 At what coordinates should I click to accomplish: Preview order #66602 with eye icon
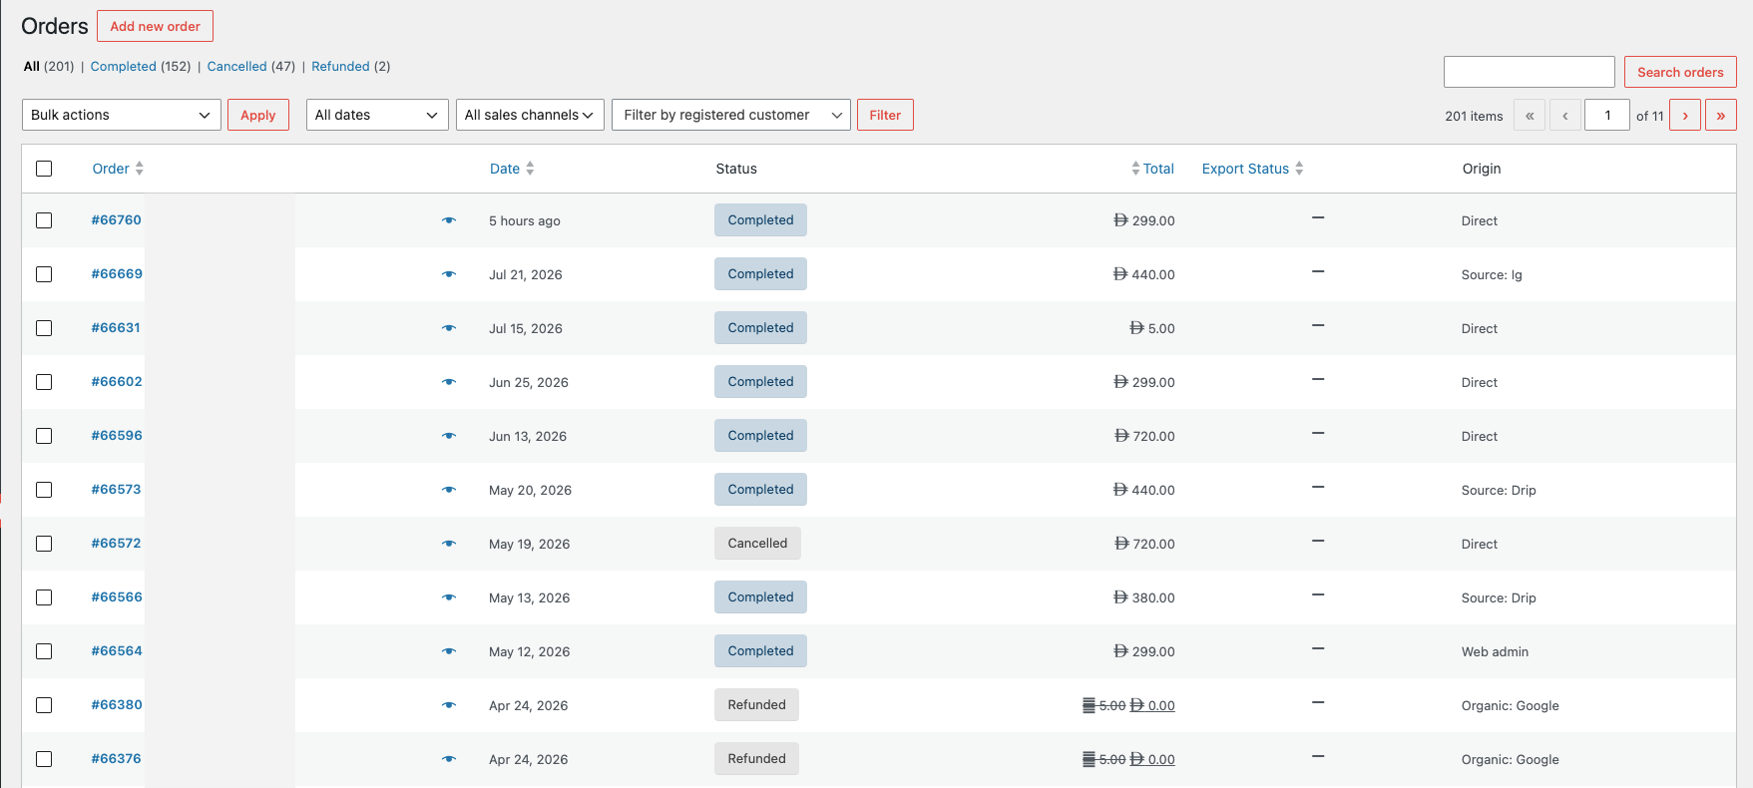pyautogui.click(x=449, y=382)
